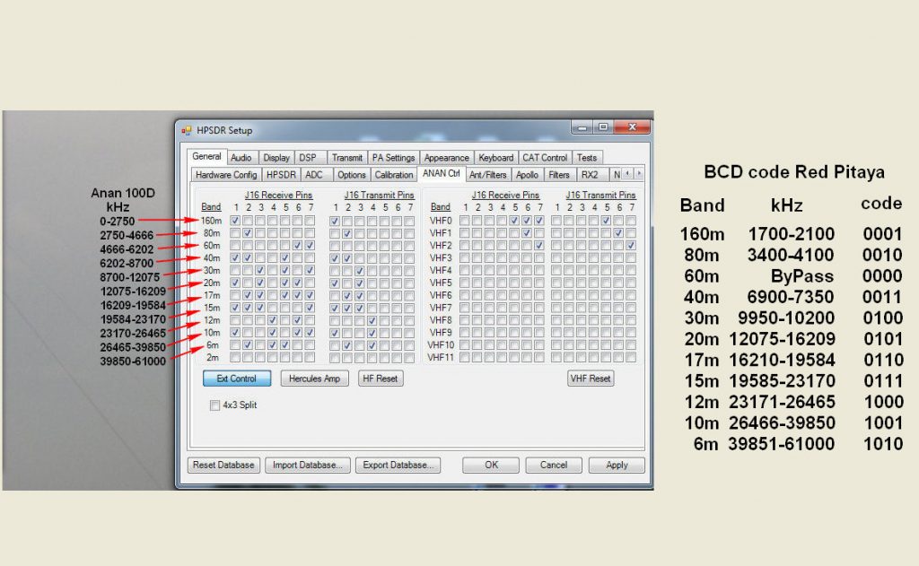Click the VHF Reset button
919x566 pixels.
click(x=591, y=379)
